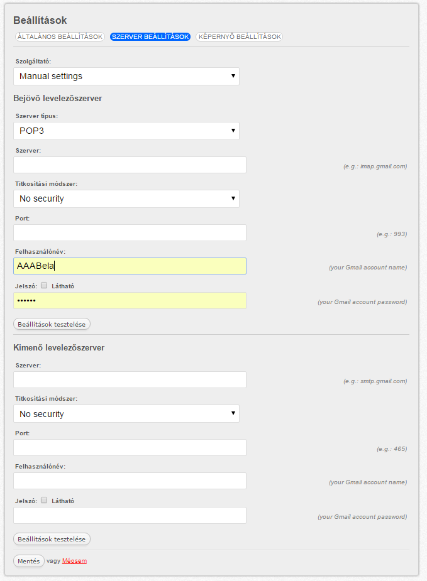The width and height of the screenshot is (427, 581).
Task: Focus the incoming Port input field
Action: (130, 232)
